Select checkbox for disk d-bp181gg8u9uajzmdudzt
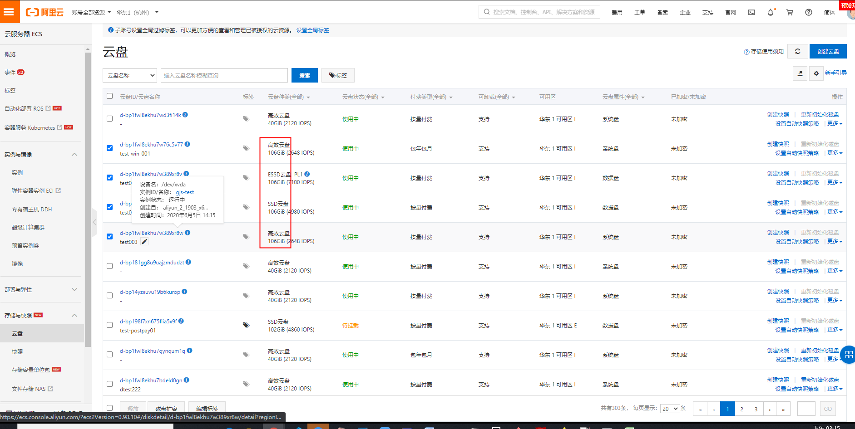Viewport: 855px width, 429px height. (x=109, y=266)
